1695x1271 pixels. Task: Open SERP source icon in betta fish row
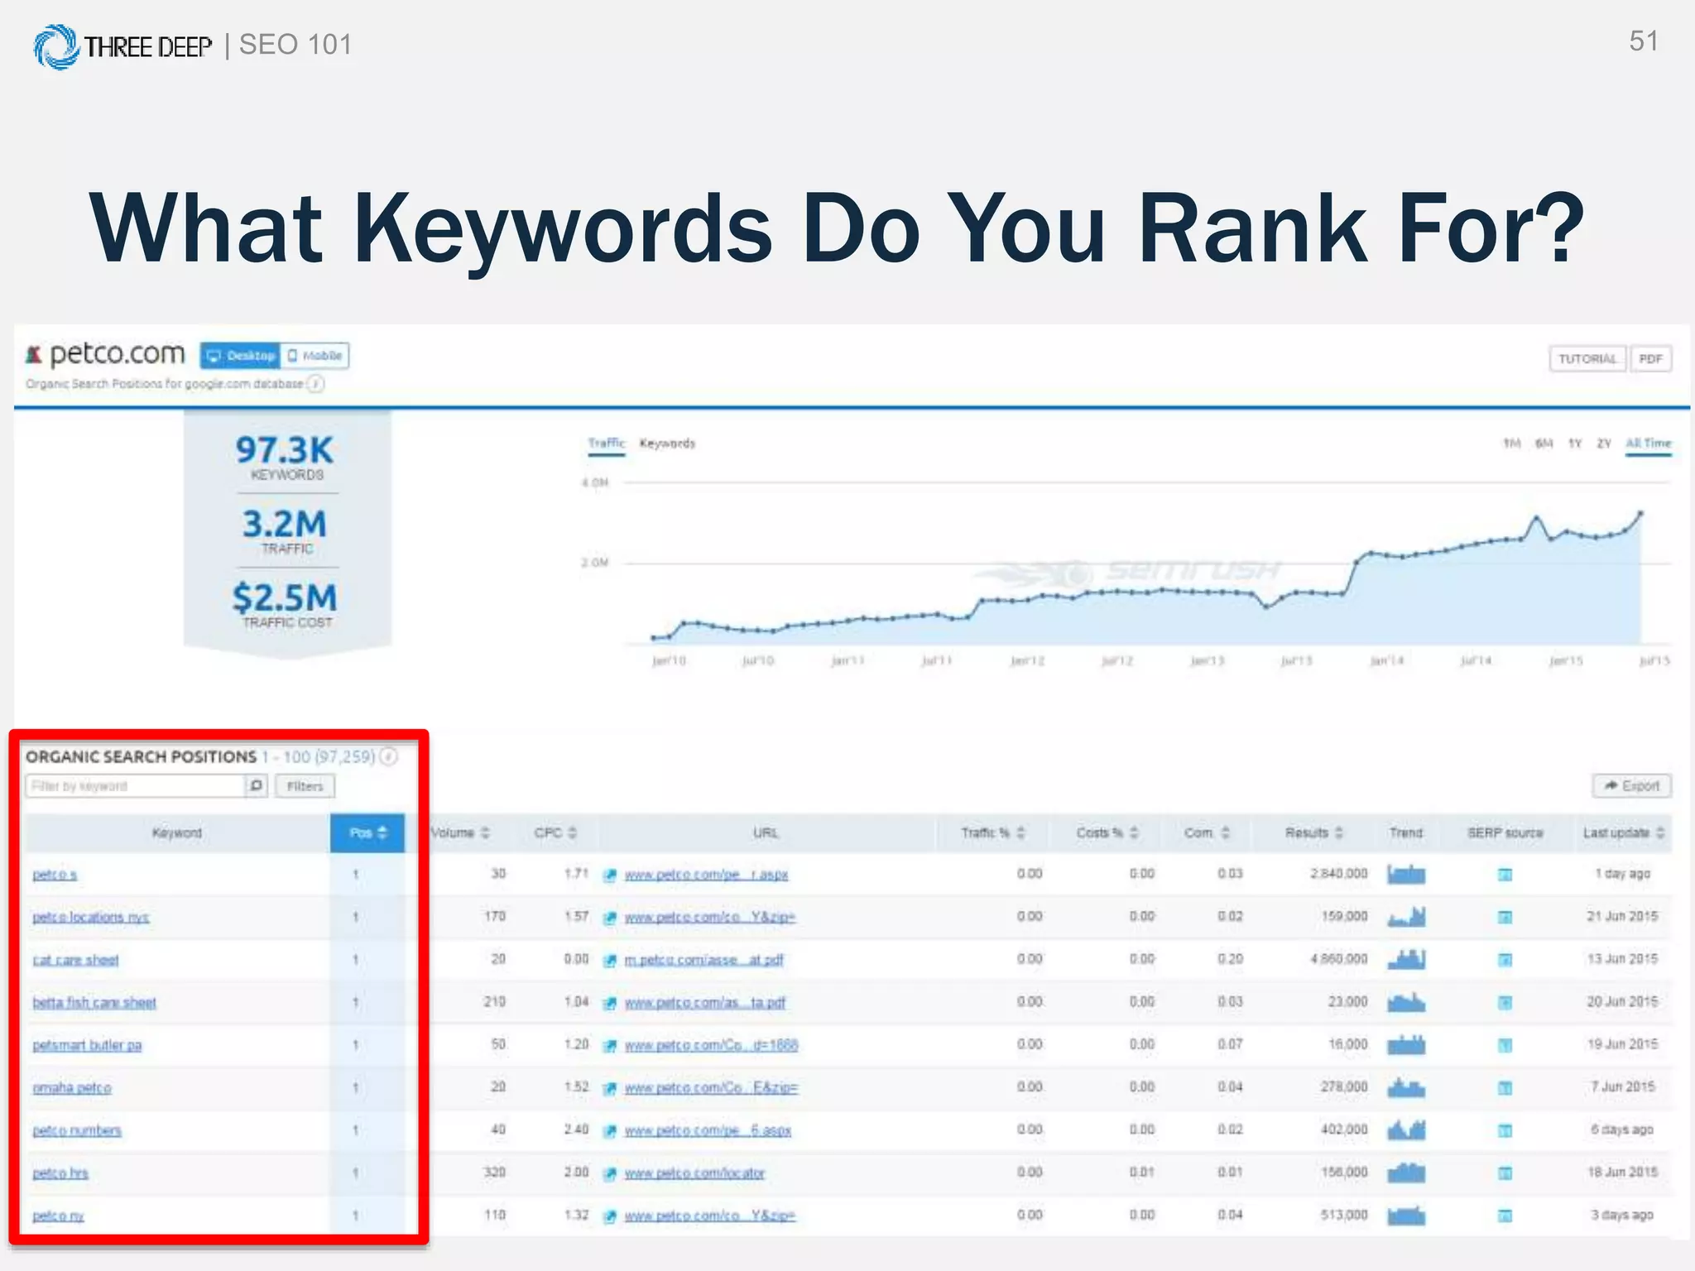click(x=1505, y=1003)
